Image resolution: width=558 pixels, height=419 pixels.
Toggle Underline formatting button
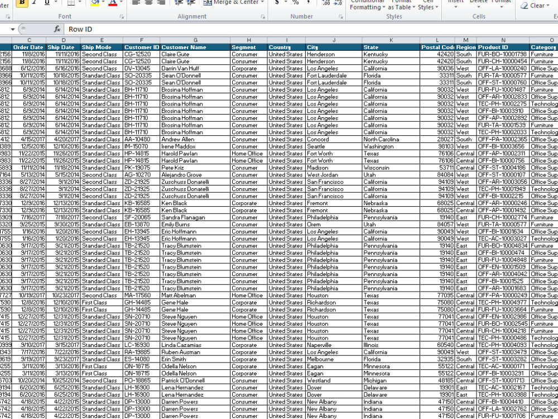[x=47, y=2]
